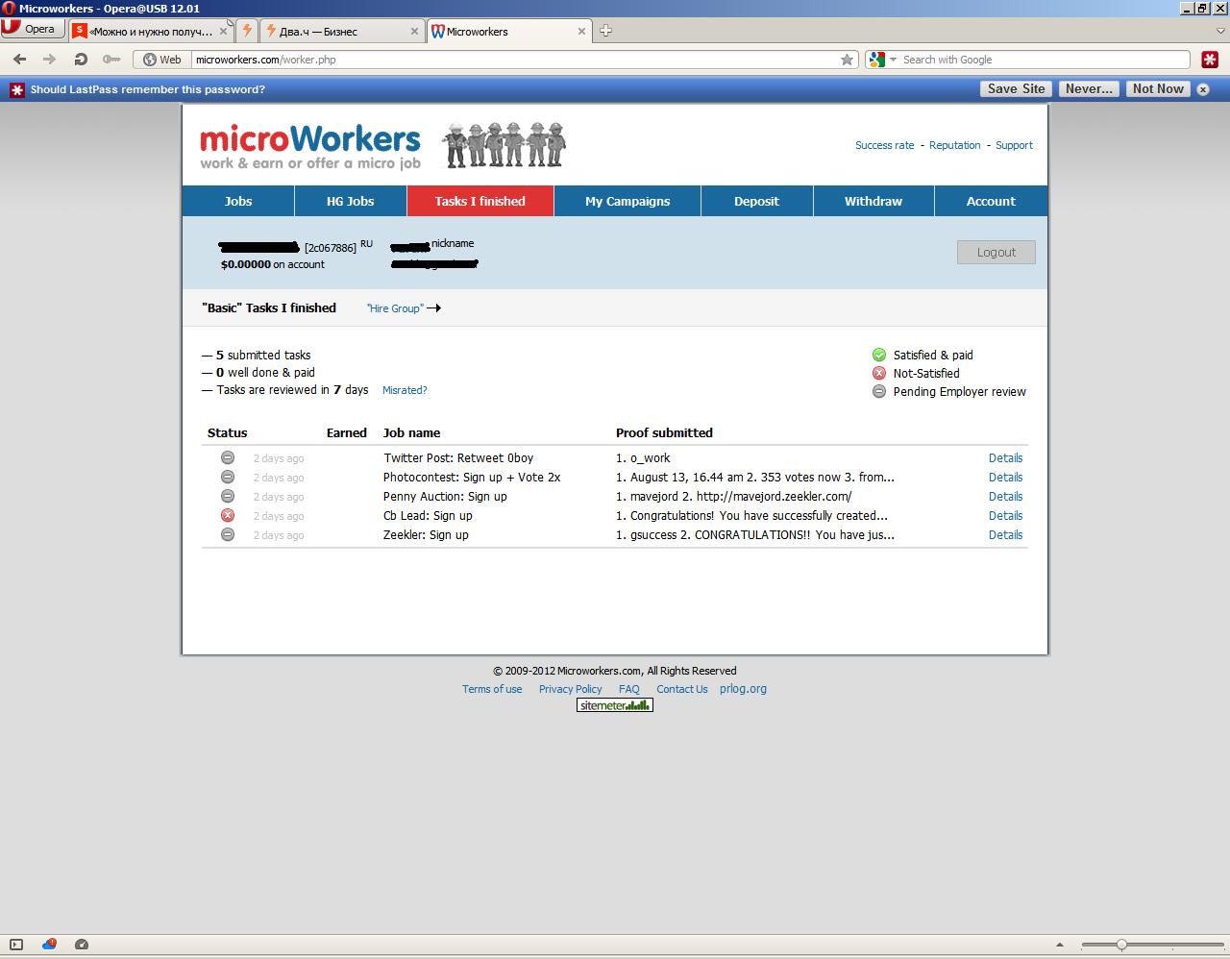Image resolution: width=1230 pixels, height=959 pixels.
Task: Reload the page with the refresh icon
Action: [81, 60]
